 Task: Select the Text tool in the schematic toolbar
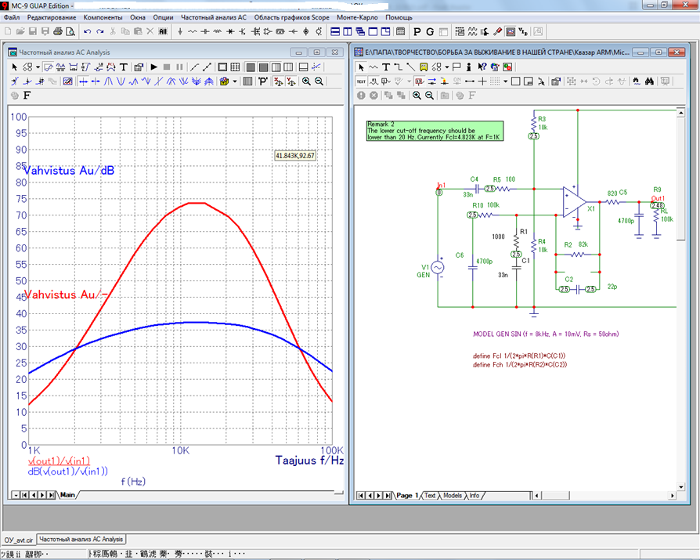(x=386, y=67)
